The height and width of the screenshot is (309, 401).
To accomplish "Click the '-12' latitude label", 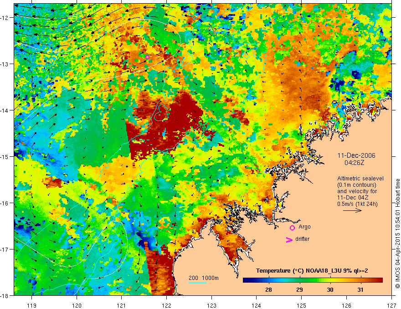I will coord(5,18).
